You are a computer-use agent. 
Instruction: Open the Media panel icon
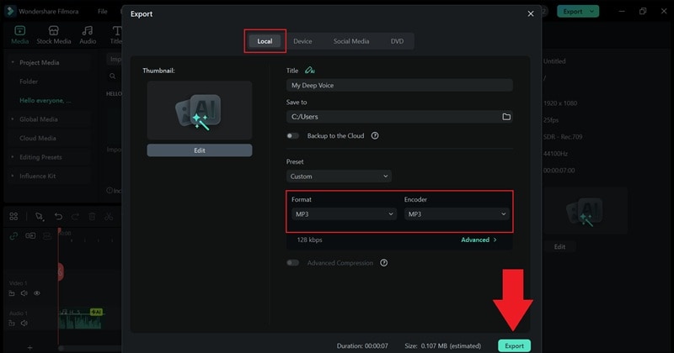[x=19, y=30]
